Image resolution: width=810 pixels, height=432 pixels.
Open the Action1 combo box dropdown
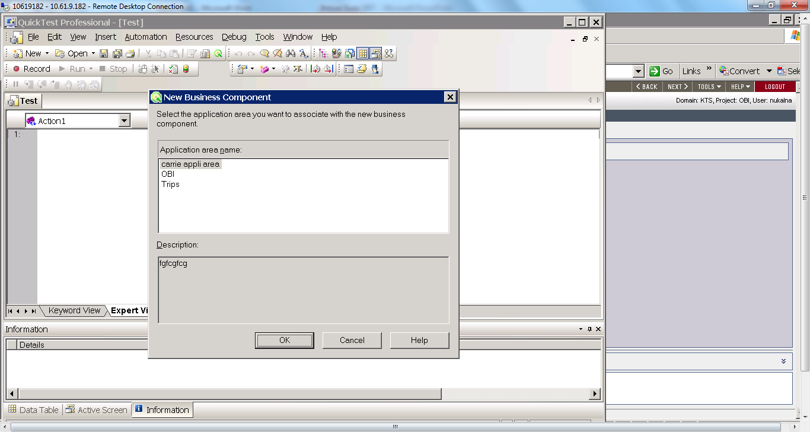(x=125, y=121)
